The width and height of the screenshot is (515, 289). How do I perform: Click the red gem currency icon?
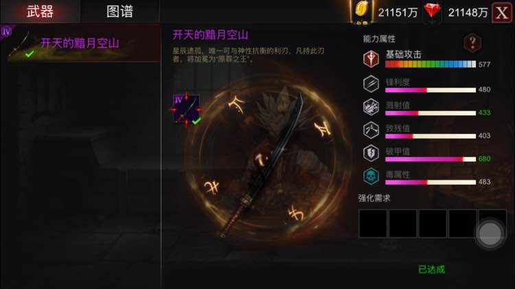point(432,11)
